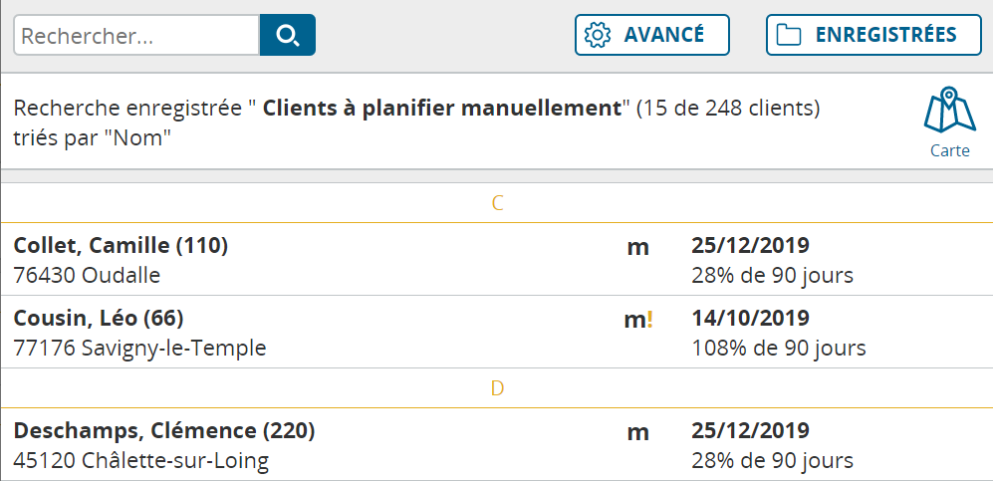Screen dimensions: 993x481
Task: Select client Collet, Camille (110)
Action: click(x=496, y=260)
